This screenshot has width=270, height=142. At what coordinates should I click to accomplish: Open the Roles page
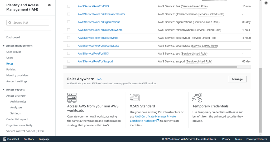(x=10, y=64)
